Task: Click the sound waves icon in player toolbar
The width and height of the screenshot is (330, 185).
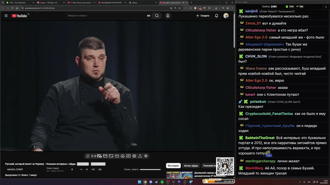Action: point(94,156)
